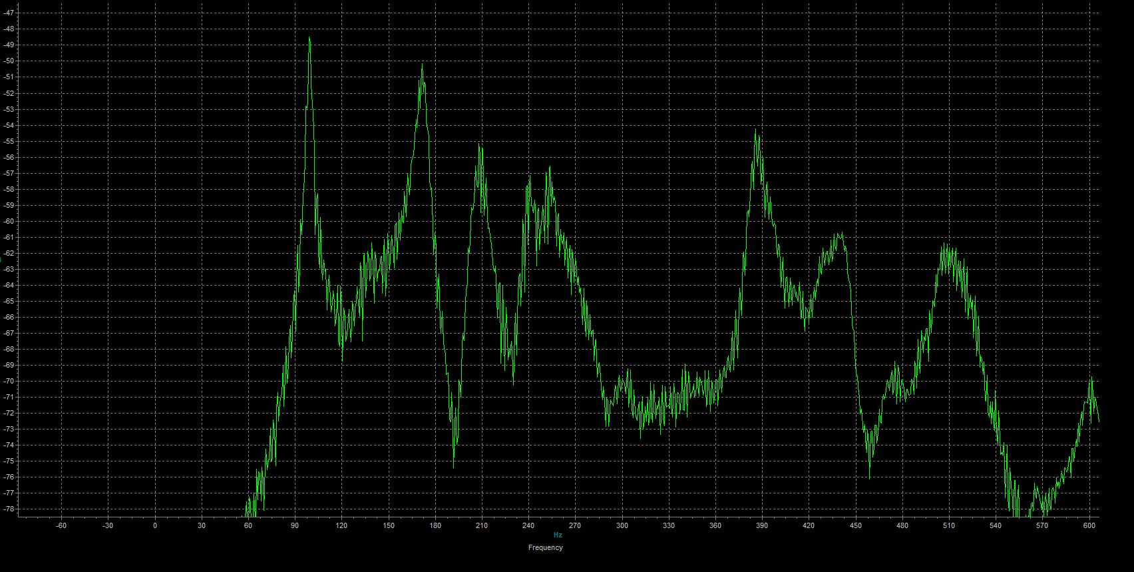The image size is (1134, 572).
Task: Click the spectrum peak top near 387 Hz
Action: coord(756,131)
